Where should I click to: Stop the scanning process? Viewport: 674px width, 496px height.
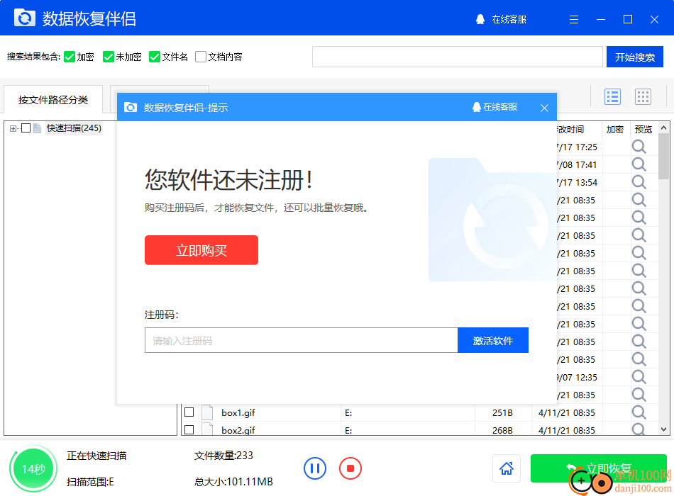coord(350,468)
